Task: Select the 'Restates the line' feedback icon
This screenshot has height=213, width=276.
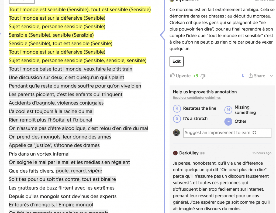Action: 177,108
